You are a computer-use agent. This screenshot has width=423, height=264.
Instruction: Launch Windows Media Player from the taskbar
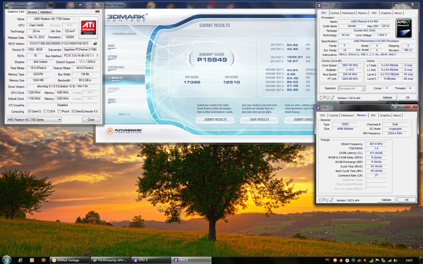pyautogui.click(x=32, y=260)
